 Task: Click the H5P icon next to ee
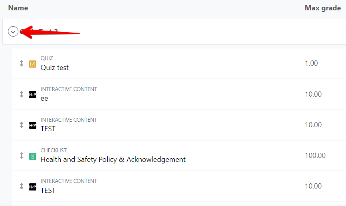pos(33,95)
